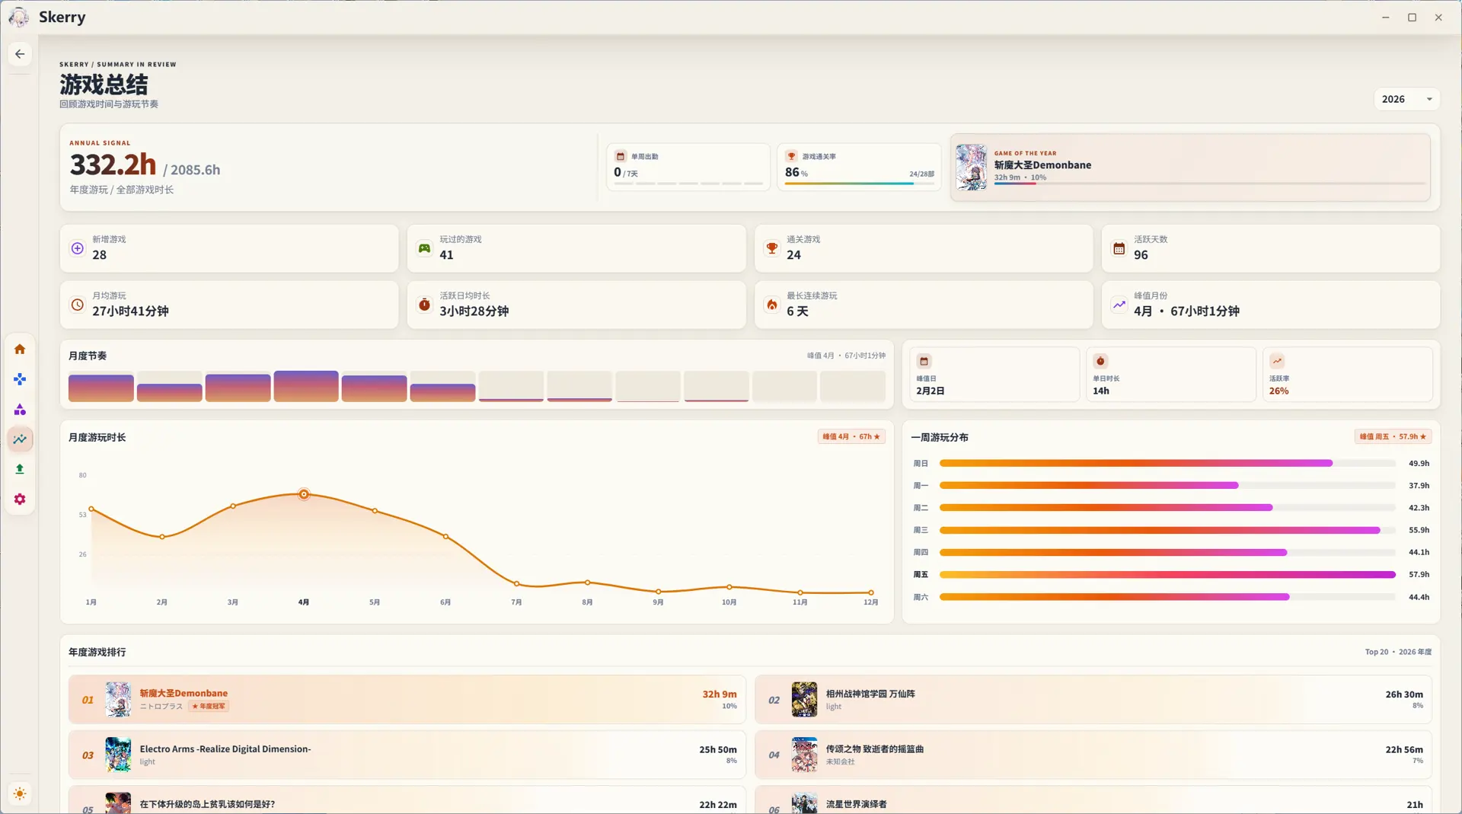Click the Skerry app logo icon
Image resolution: width=1462 pixels, height=814 pixels.
tap(19, 17)
